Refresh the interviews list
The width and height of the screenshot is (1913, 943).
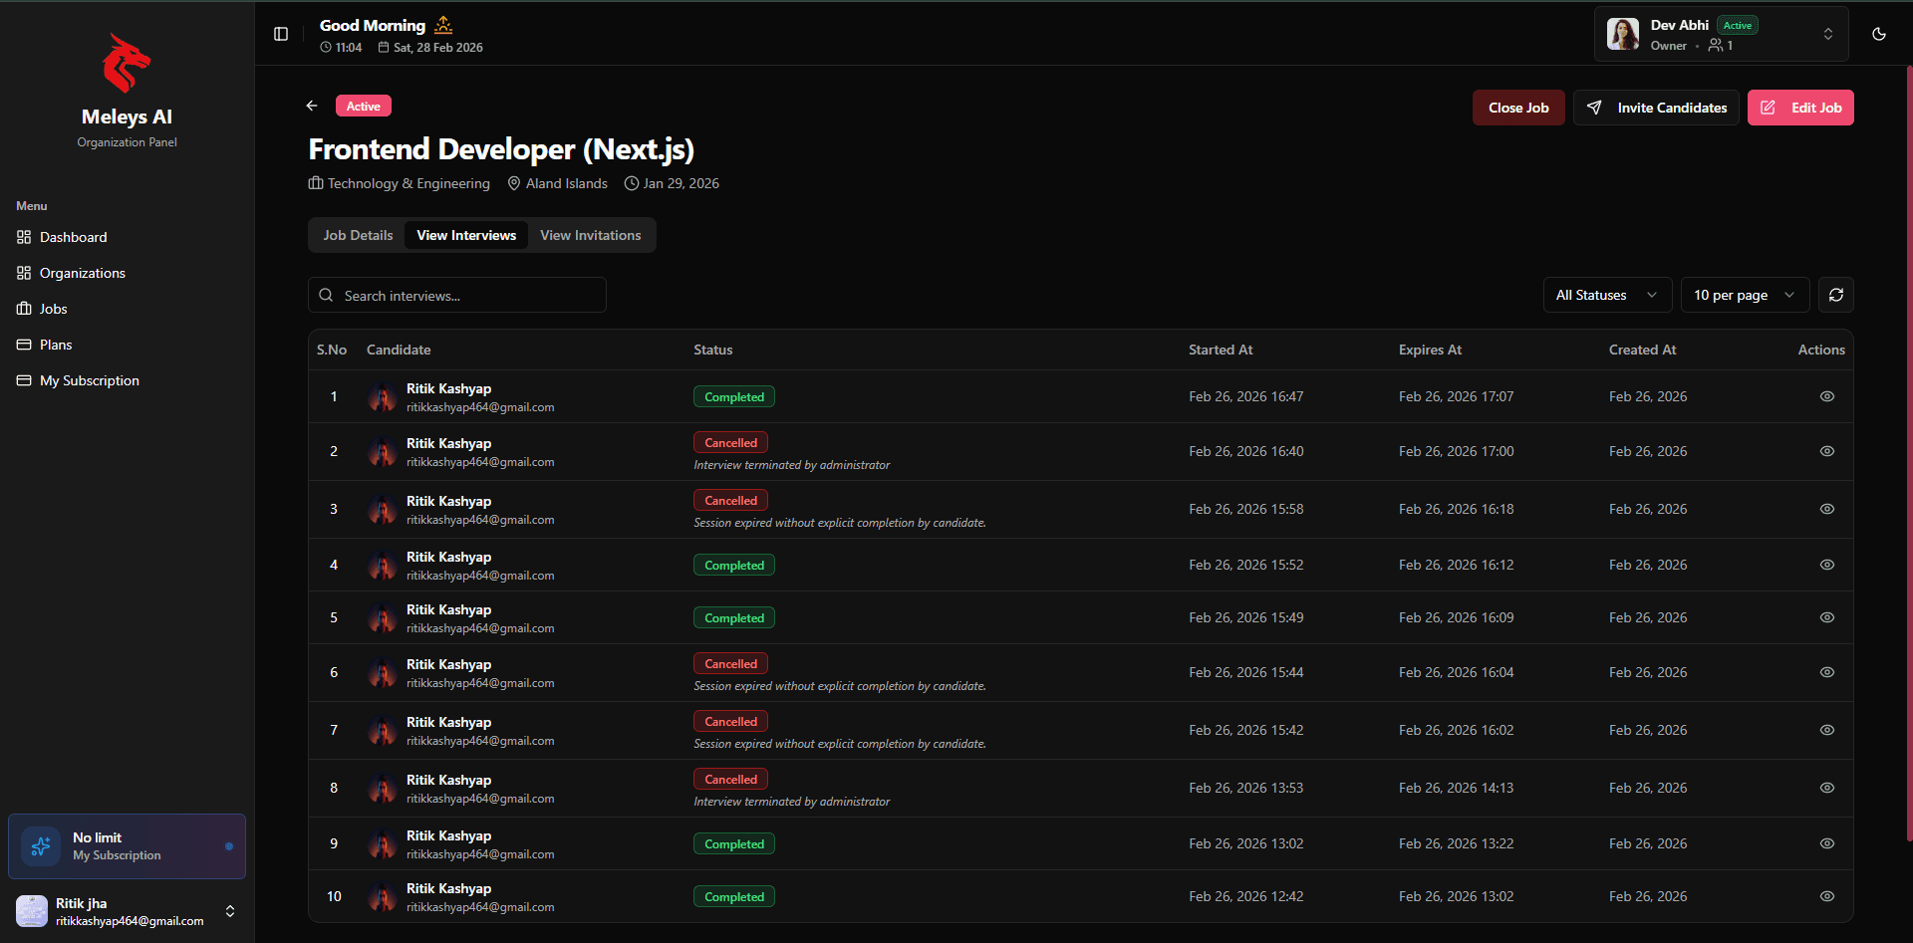(x=1836, y=295)
